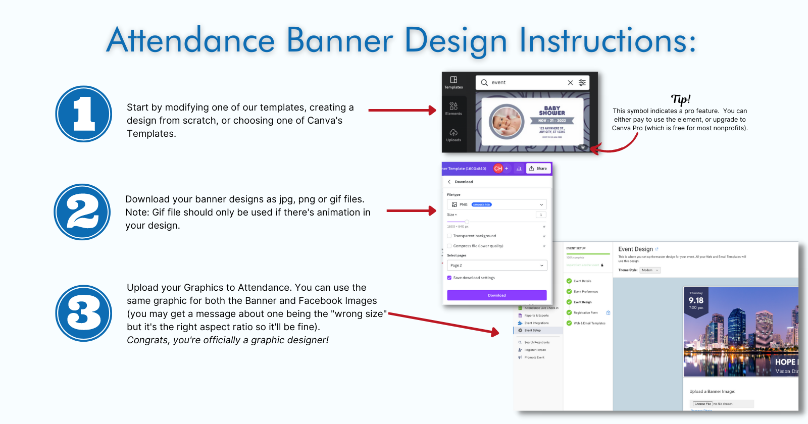The width and height of the screenshot is (808, 424).
Task: Open the external link icon beside Event Design
Action: pyautogui.click(x=657, y=249)
